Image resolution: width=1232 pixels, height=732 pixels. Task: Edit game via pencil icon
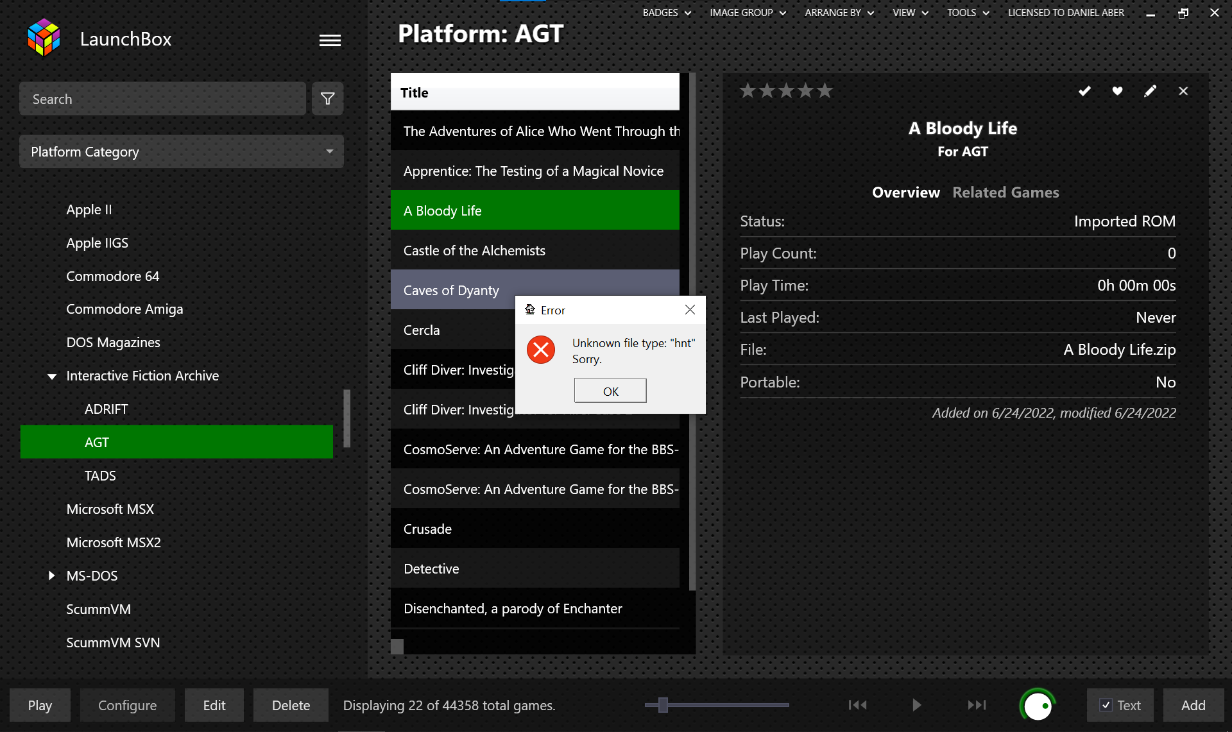point(1151,91)
